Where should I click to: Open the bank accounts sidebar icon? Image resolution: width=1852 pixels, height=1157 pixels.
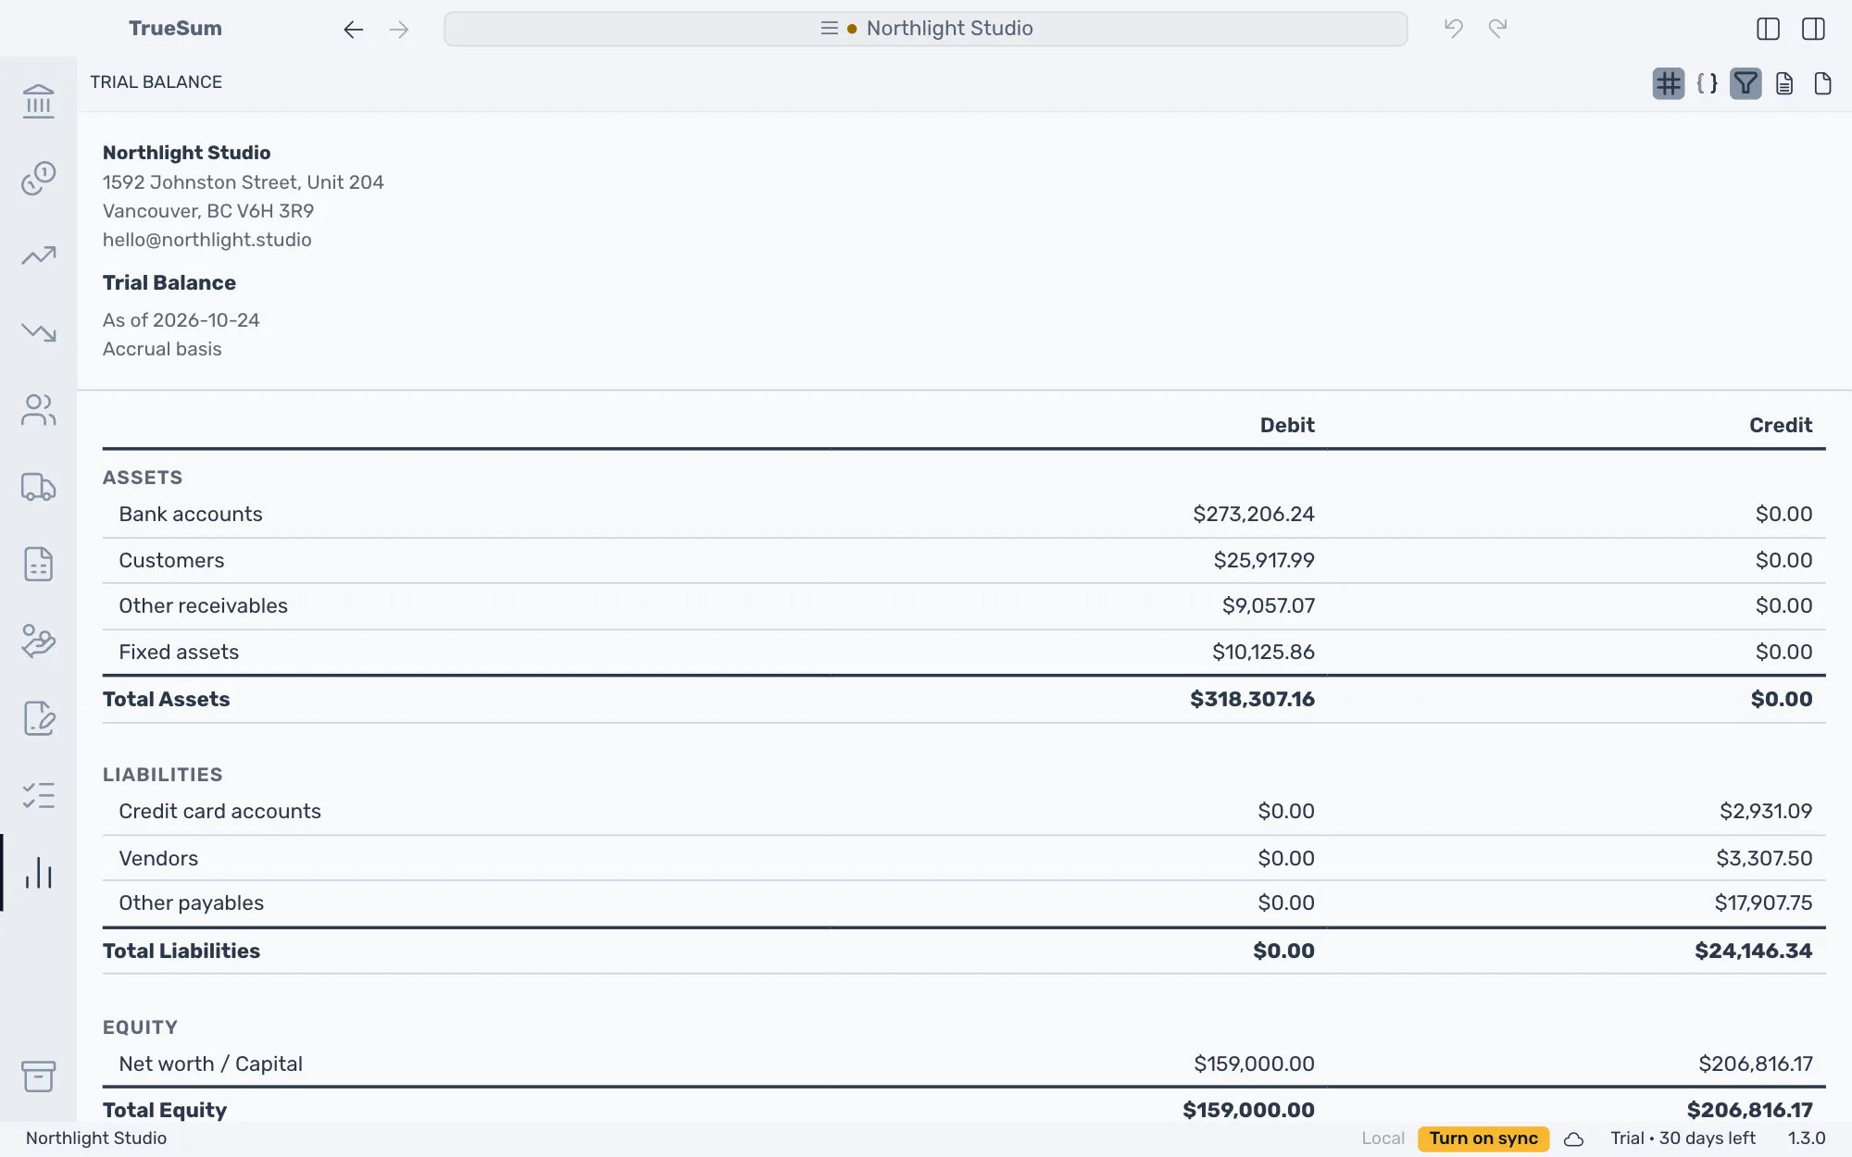[38, 101]
